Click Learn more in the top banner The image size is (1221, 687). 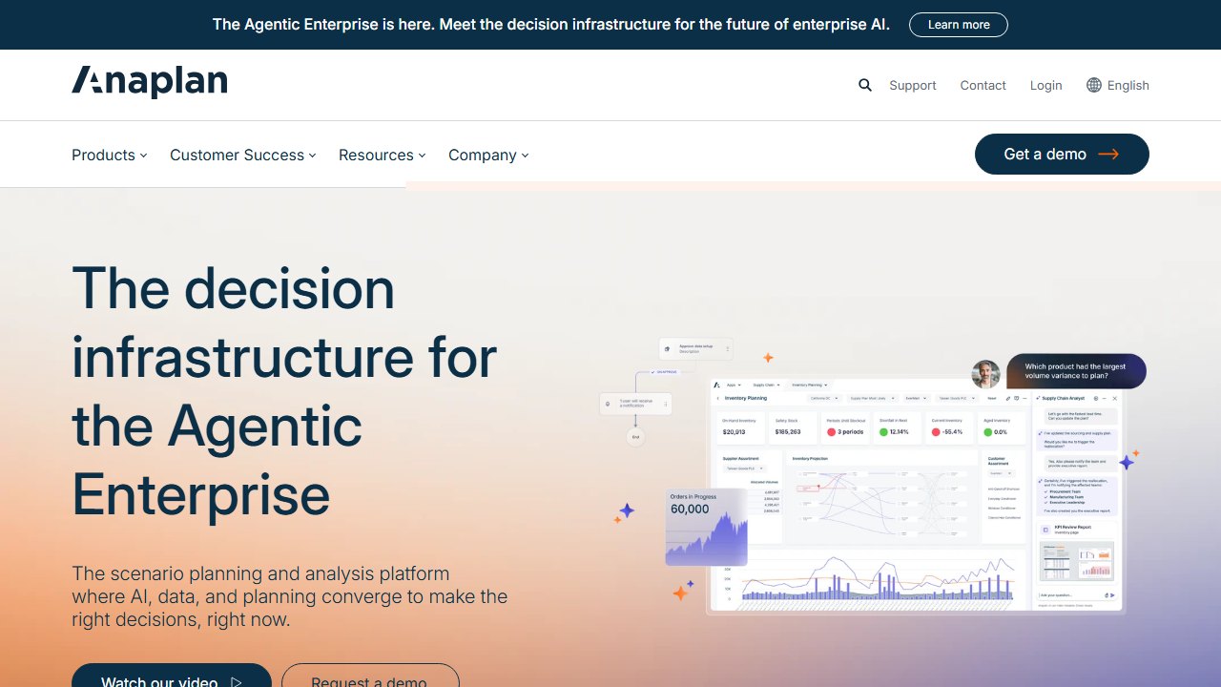959,25
